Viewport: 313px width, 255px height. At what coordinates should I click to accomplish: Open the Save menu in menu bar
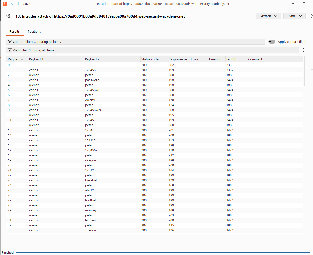pyautogui.click(x=27, y=4)
